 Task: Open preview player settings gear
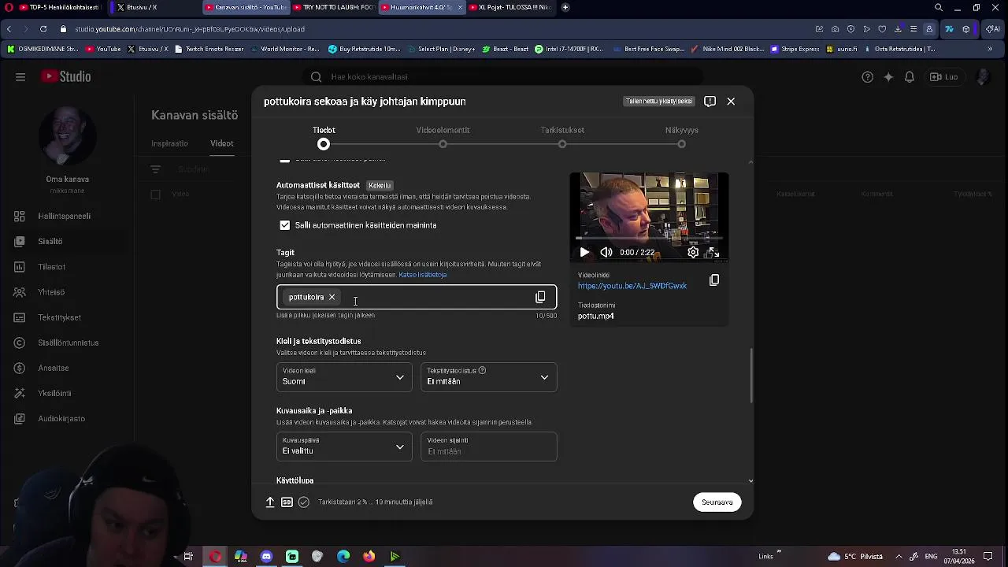693,252
